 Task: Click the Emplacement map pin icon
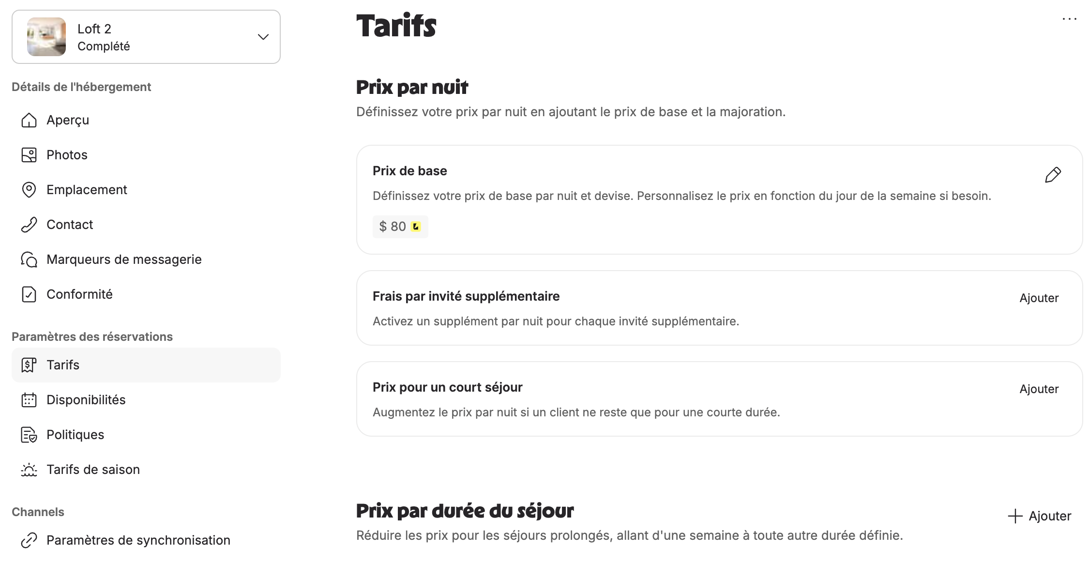tap(29, 190)
